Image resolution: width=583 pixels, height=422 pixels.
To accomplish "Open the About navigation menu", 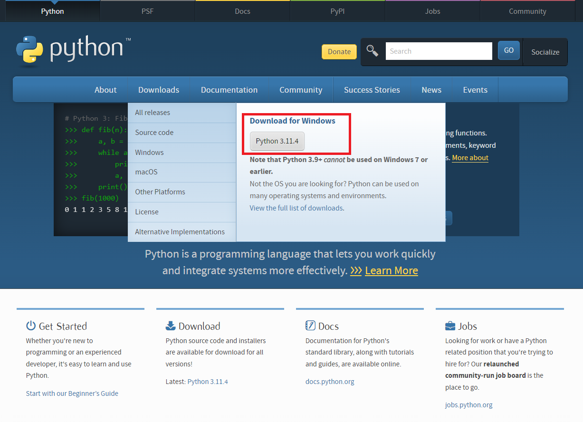I will 105,90.
